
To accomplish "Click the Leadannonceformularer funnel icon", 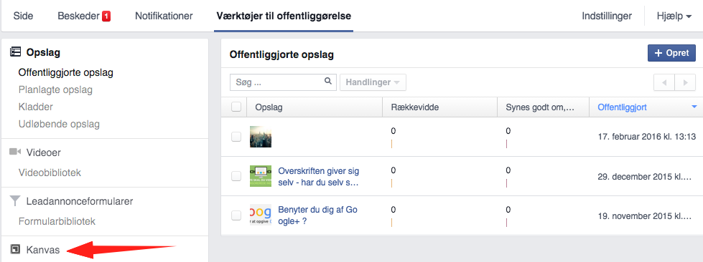I will coord(15,201).
